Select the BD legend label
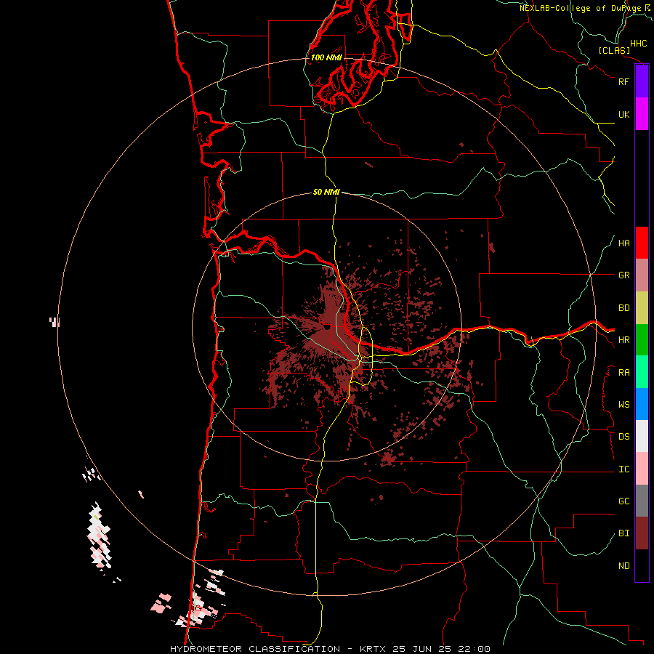Viewport: 654px width, 654px height. [x=623, y=308]
